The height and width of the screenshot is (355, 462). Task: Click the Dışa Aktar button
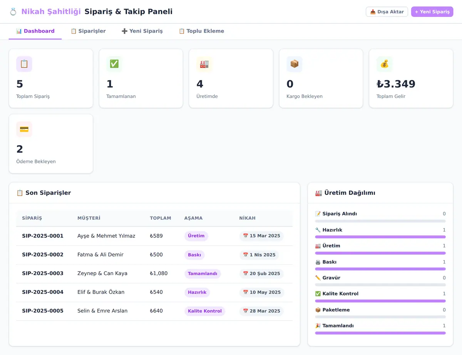tap(387, 12)
